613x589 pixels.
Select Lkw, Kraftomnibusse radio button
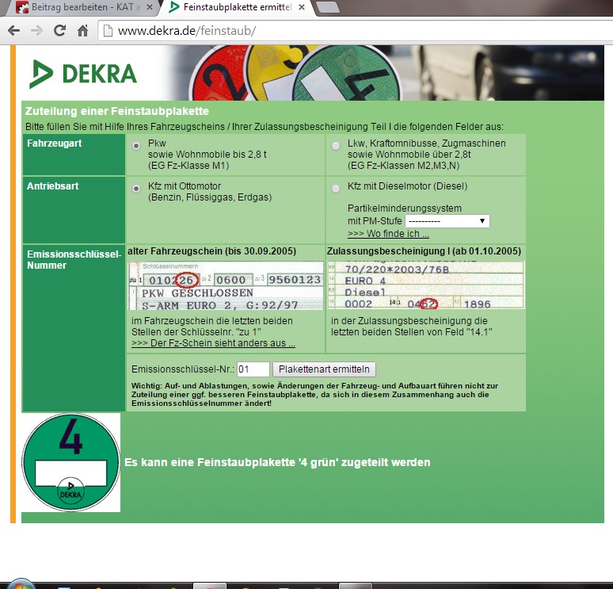click(x=337, y=146)
